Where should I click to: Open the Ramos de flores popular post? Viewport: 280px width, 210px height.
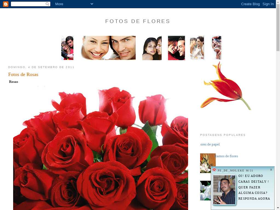pyautogui.click(x=226, y=156)
